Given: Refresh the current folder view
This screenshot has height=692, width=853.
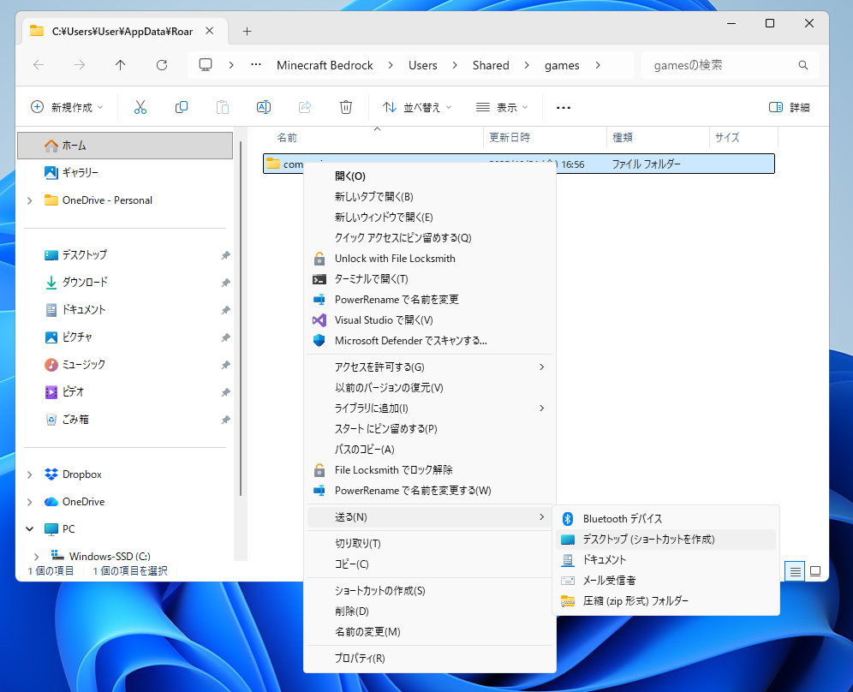Looking at the screenshot, I should [x=162, y=65].
